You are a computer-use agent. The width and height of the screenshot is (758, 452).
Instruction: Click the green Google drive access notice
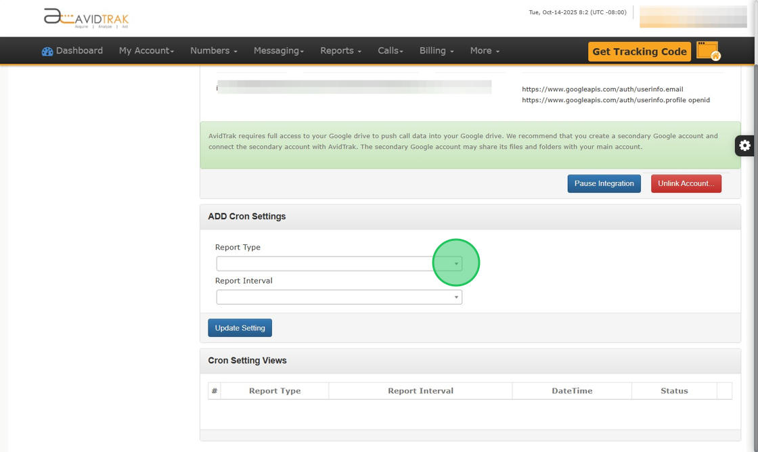(470, 145)
